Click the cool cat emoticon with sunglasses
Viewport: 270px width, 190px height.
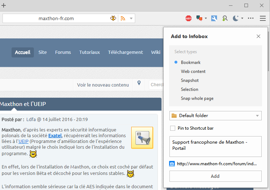[x=130, y=174]
